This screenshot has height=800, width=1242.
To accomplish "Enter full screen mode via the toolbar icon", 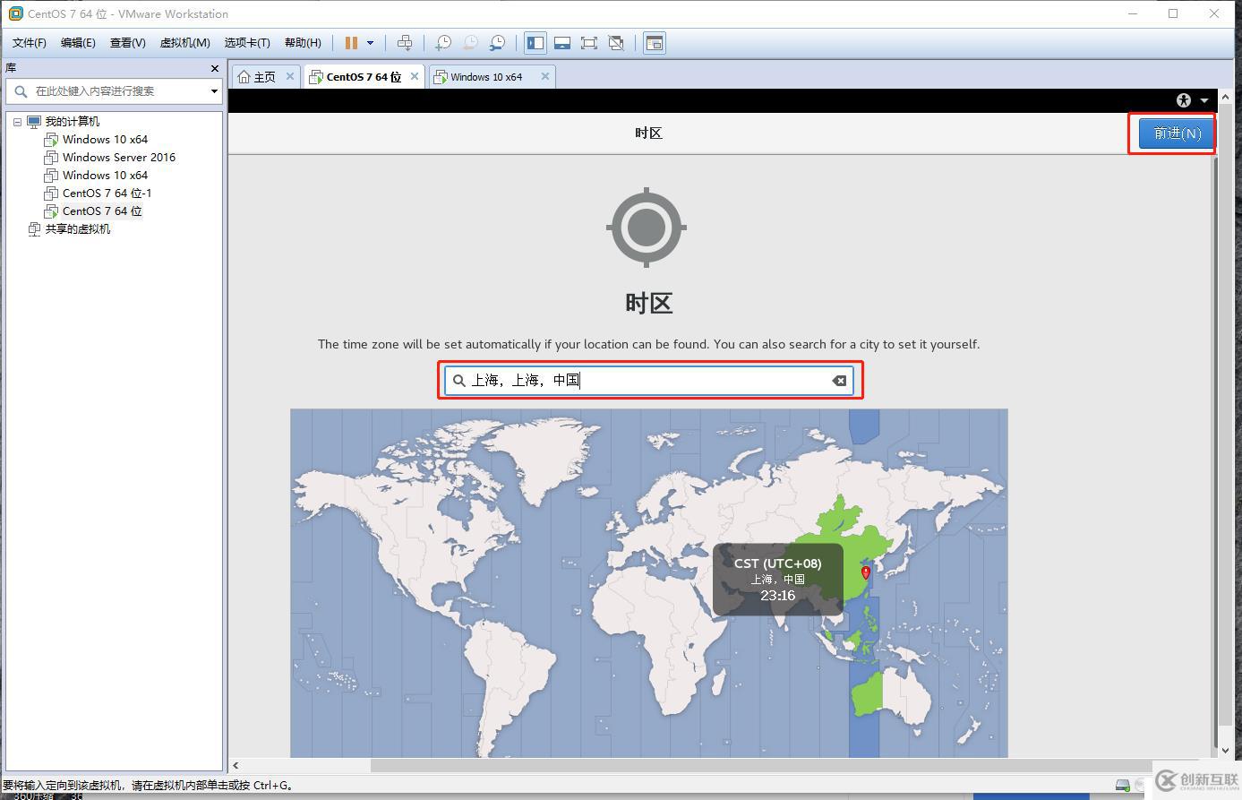I will tap(589, 43).
